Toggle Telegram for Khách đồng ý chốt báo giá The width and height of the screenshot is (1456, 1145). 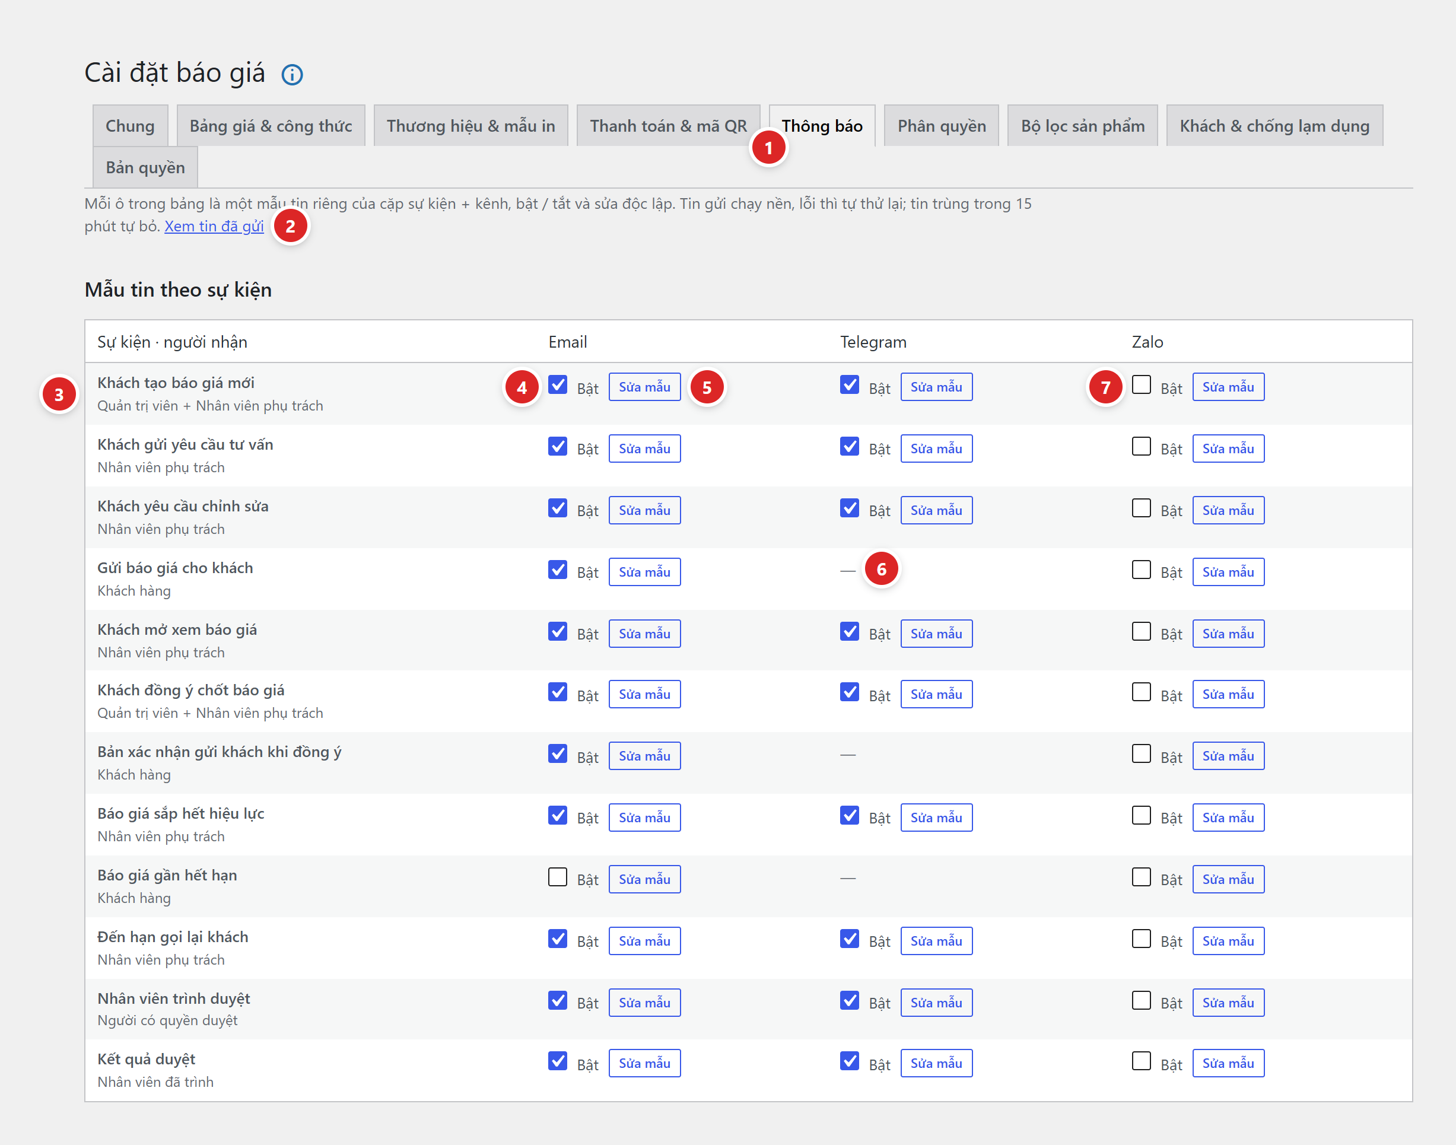pos(850,692)
